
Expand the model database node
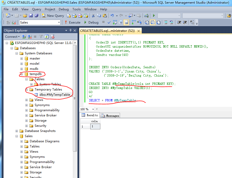(x=22, y=64)
